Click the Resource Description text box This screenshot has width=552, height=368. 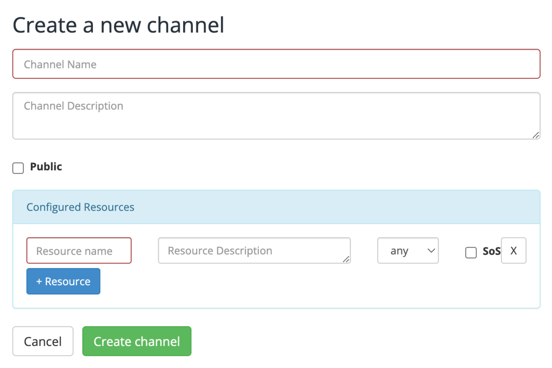pyautogui.click(x=253, y=251)
